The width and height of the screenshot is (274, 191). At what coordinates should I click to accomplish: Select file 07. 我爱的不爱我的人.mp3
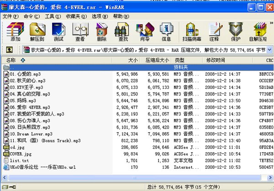[x=138, y=114]
